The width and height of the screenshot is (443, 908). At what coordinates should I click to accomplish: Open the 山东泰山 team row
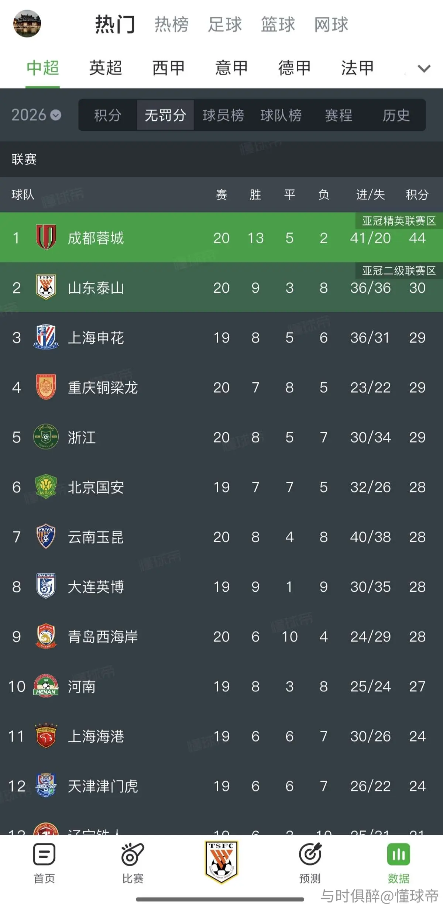221,288
